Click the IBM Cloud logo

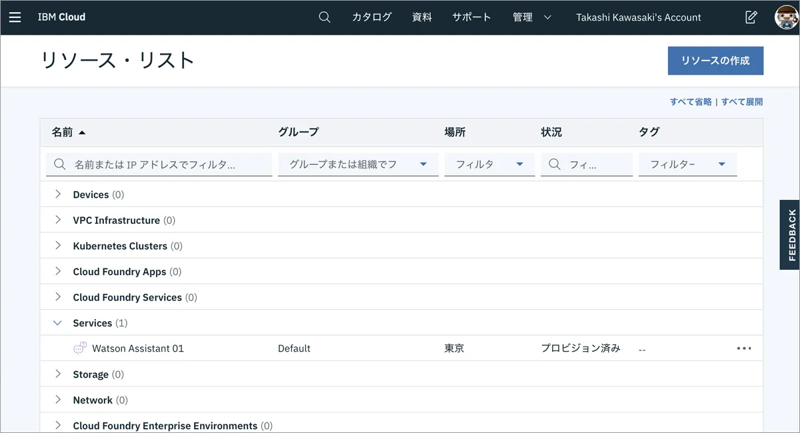pyautogui.click(x=61, y=17)
